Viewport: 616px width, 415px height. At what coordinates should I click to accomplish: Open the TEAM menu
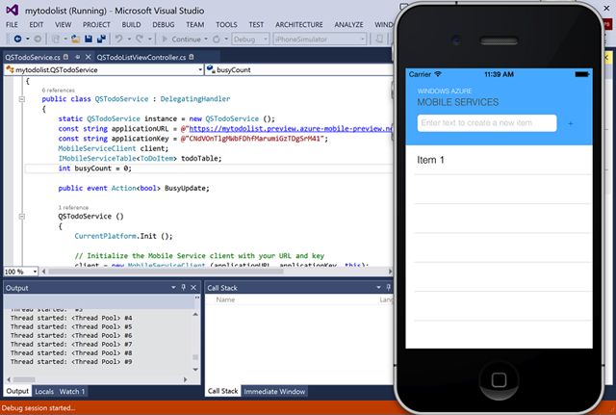194,24
